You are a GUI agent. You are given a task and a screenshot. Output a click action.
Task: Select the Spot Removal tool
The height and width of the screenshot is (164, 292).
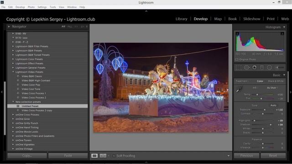[246, 67]
